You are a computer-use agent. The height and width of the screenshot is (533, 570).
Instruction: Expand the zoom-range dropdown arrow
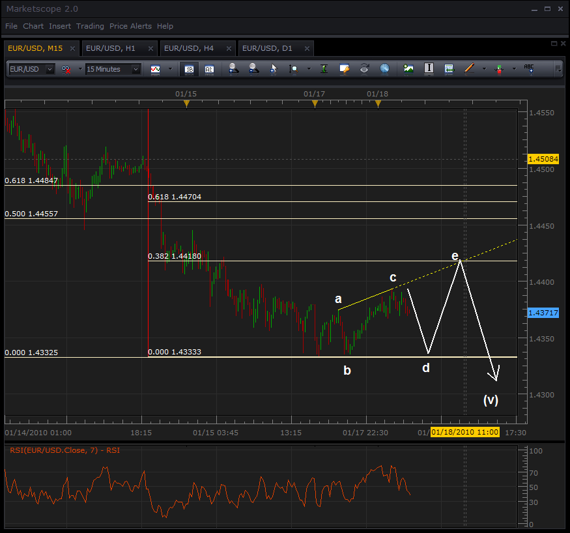click(309, 68)
